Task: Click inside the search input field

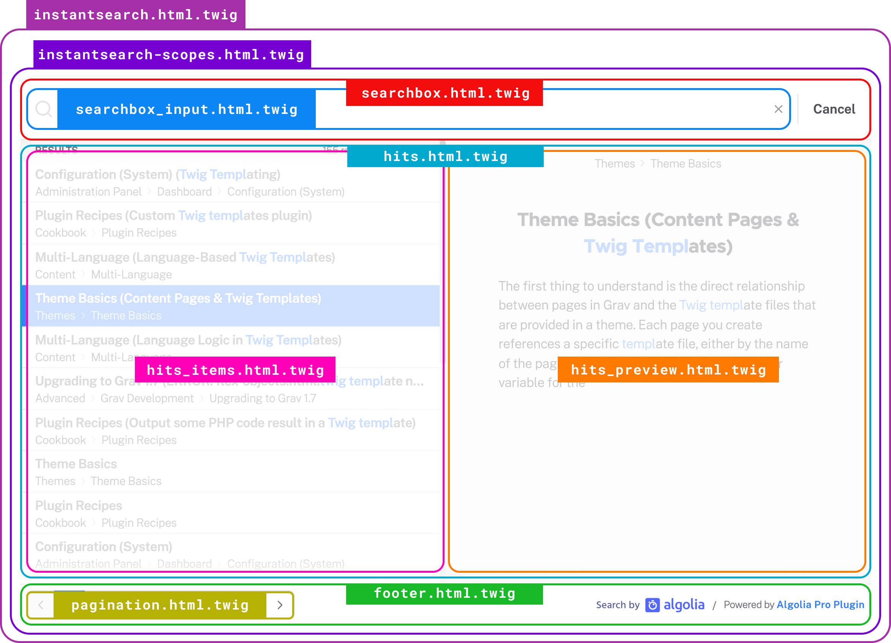Action: [x=408, y=109]
